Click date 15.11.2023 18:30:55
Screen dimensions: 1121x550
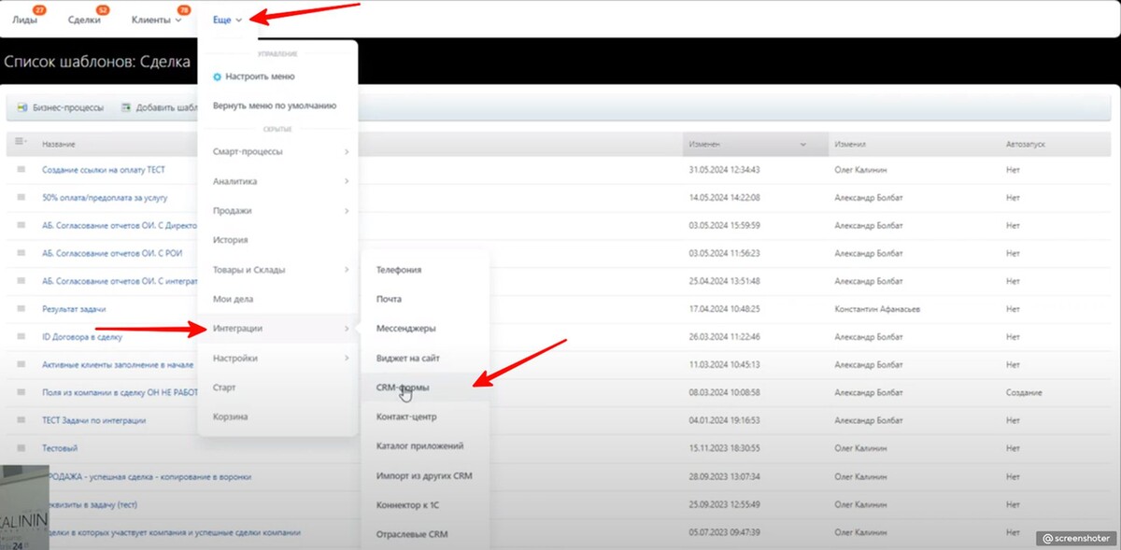click(724, 448)
